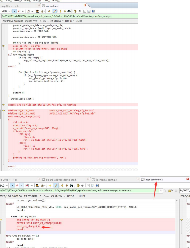
Task: Toggle Show All in eq_config.c window toolbar
Action: [x=14, y=11]
